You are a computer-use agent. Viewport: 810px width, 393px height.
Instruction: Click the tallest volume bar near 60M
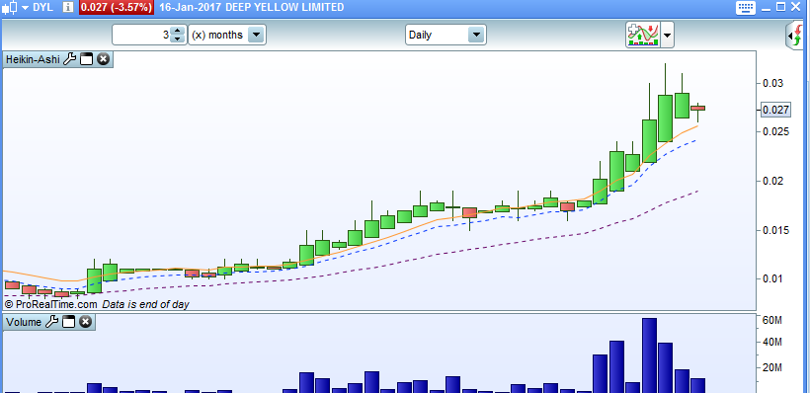[649, 355]
